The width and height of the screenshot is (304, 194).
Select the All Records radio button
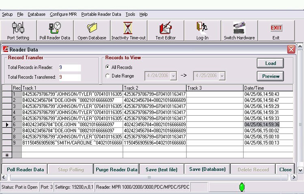[108, 67]
